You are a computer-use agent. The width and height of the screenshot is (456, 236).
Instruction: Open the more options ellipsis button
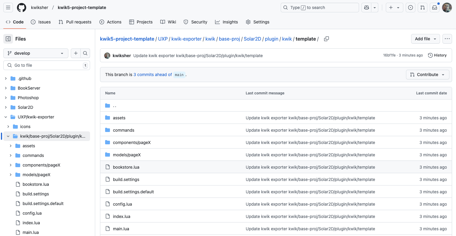point(447,39)
